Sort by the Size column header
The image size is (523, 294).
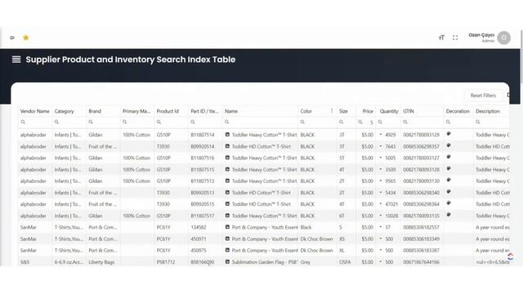pyautogui.click(x=343, y=111)
